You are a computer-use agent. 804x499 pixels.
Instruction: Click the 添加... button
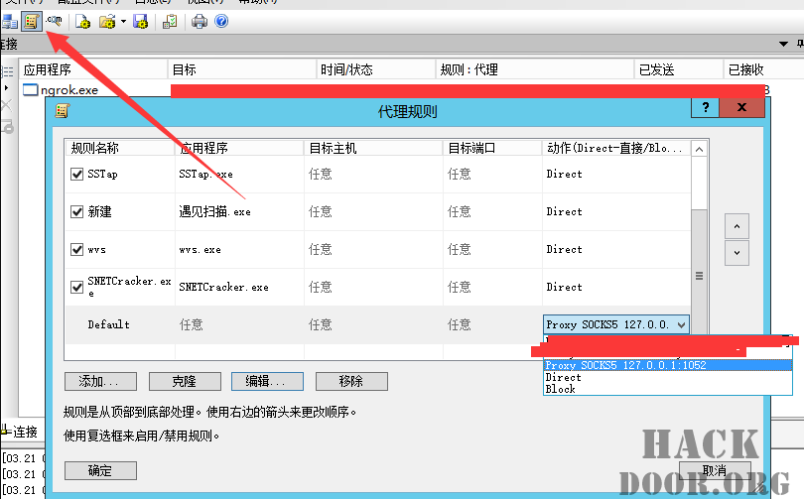(x=100, y=381)
